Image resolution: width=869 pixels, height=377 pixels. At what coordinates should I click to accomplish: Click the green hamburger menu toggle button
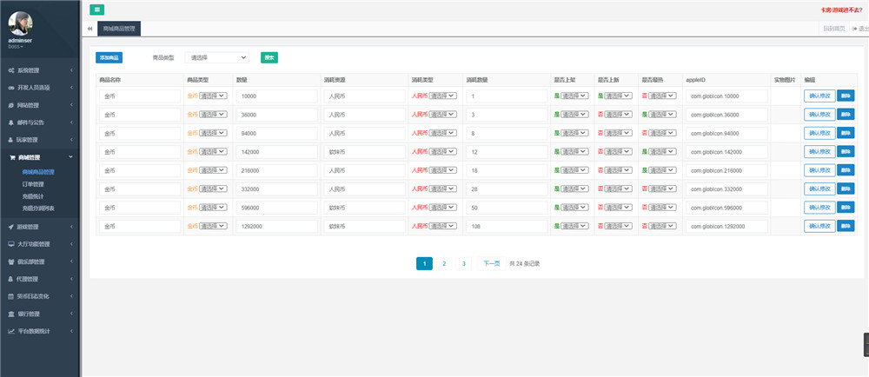click(96, 9)
